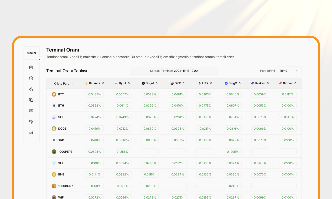Sort table by Kripto Para column
The width and height of the screenshot is (332, 199).
(x=63, y=83)
